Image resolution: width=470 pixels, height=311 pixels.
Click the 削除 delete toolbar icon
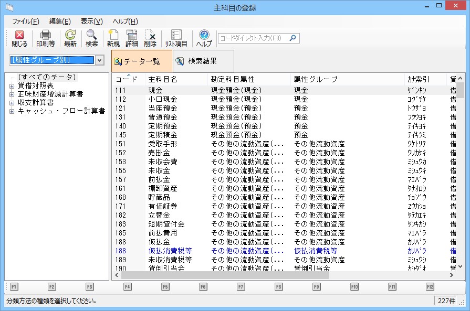150,38
